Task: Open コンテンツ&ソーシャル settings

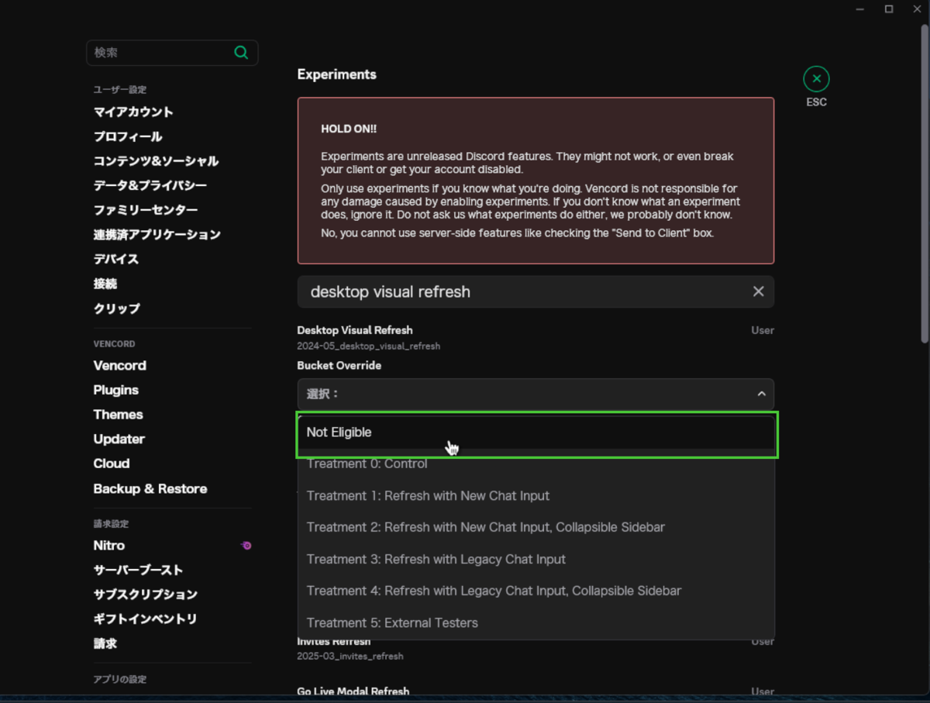Action: tap(156, 161)
